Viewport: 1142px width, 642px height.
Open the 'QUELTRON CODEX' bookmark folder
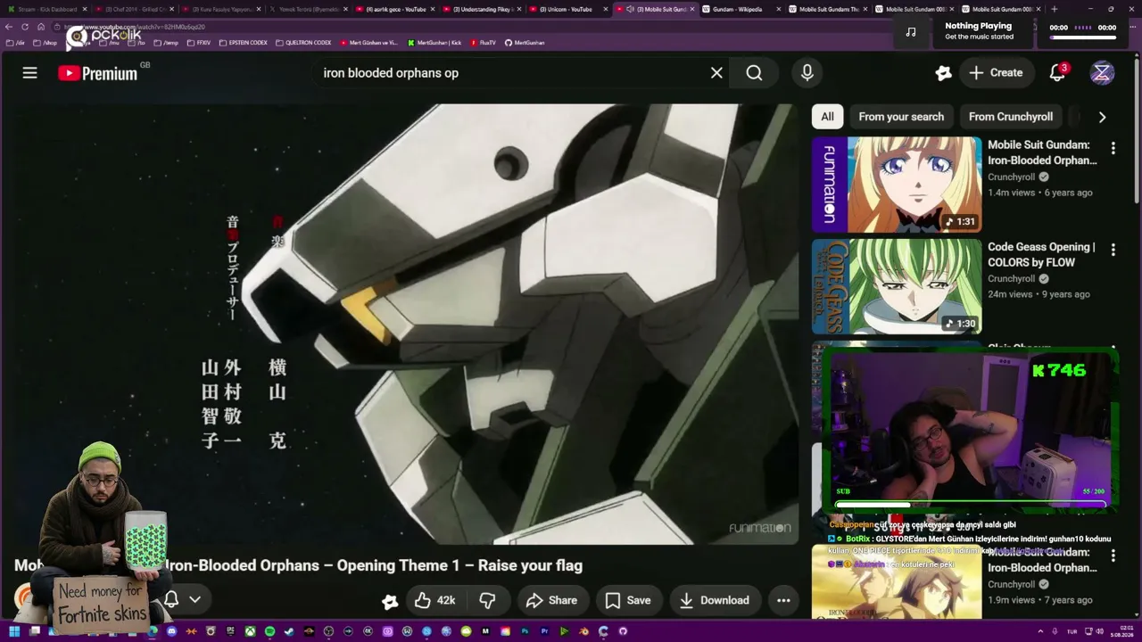pos(303,43)
